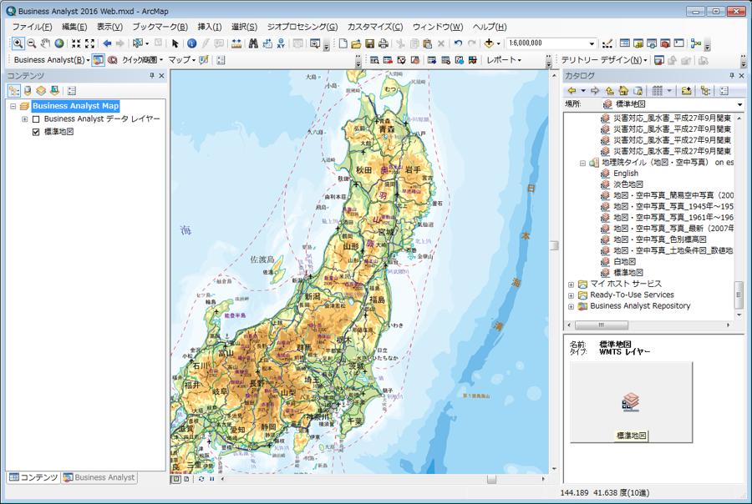Click List By Visibility icon
752x504 pixels.
(x=41, y=91)
